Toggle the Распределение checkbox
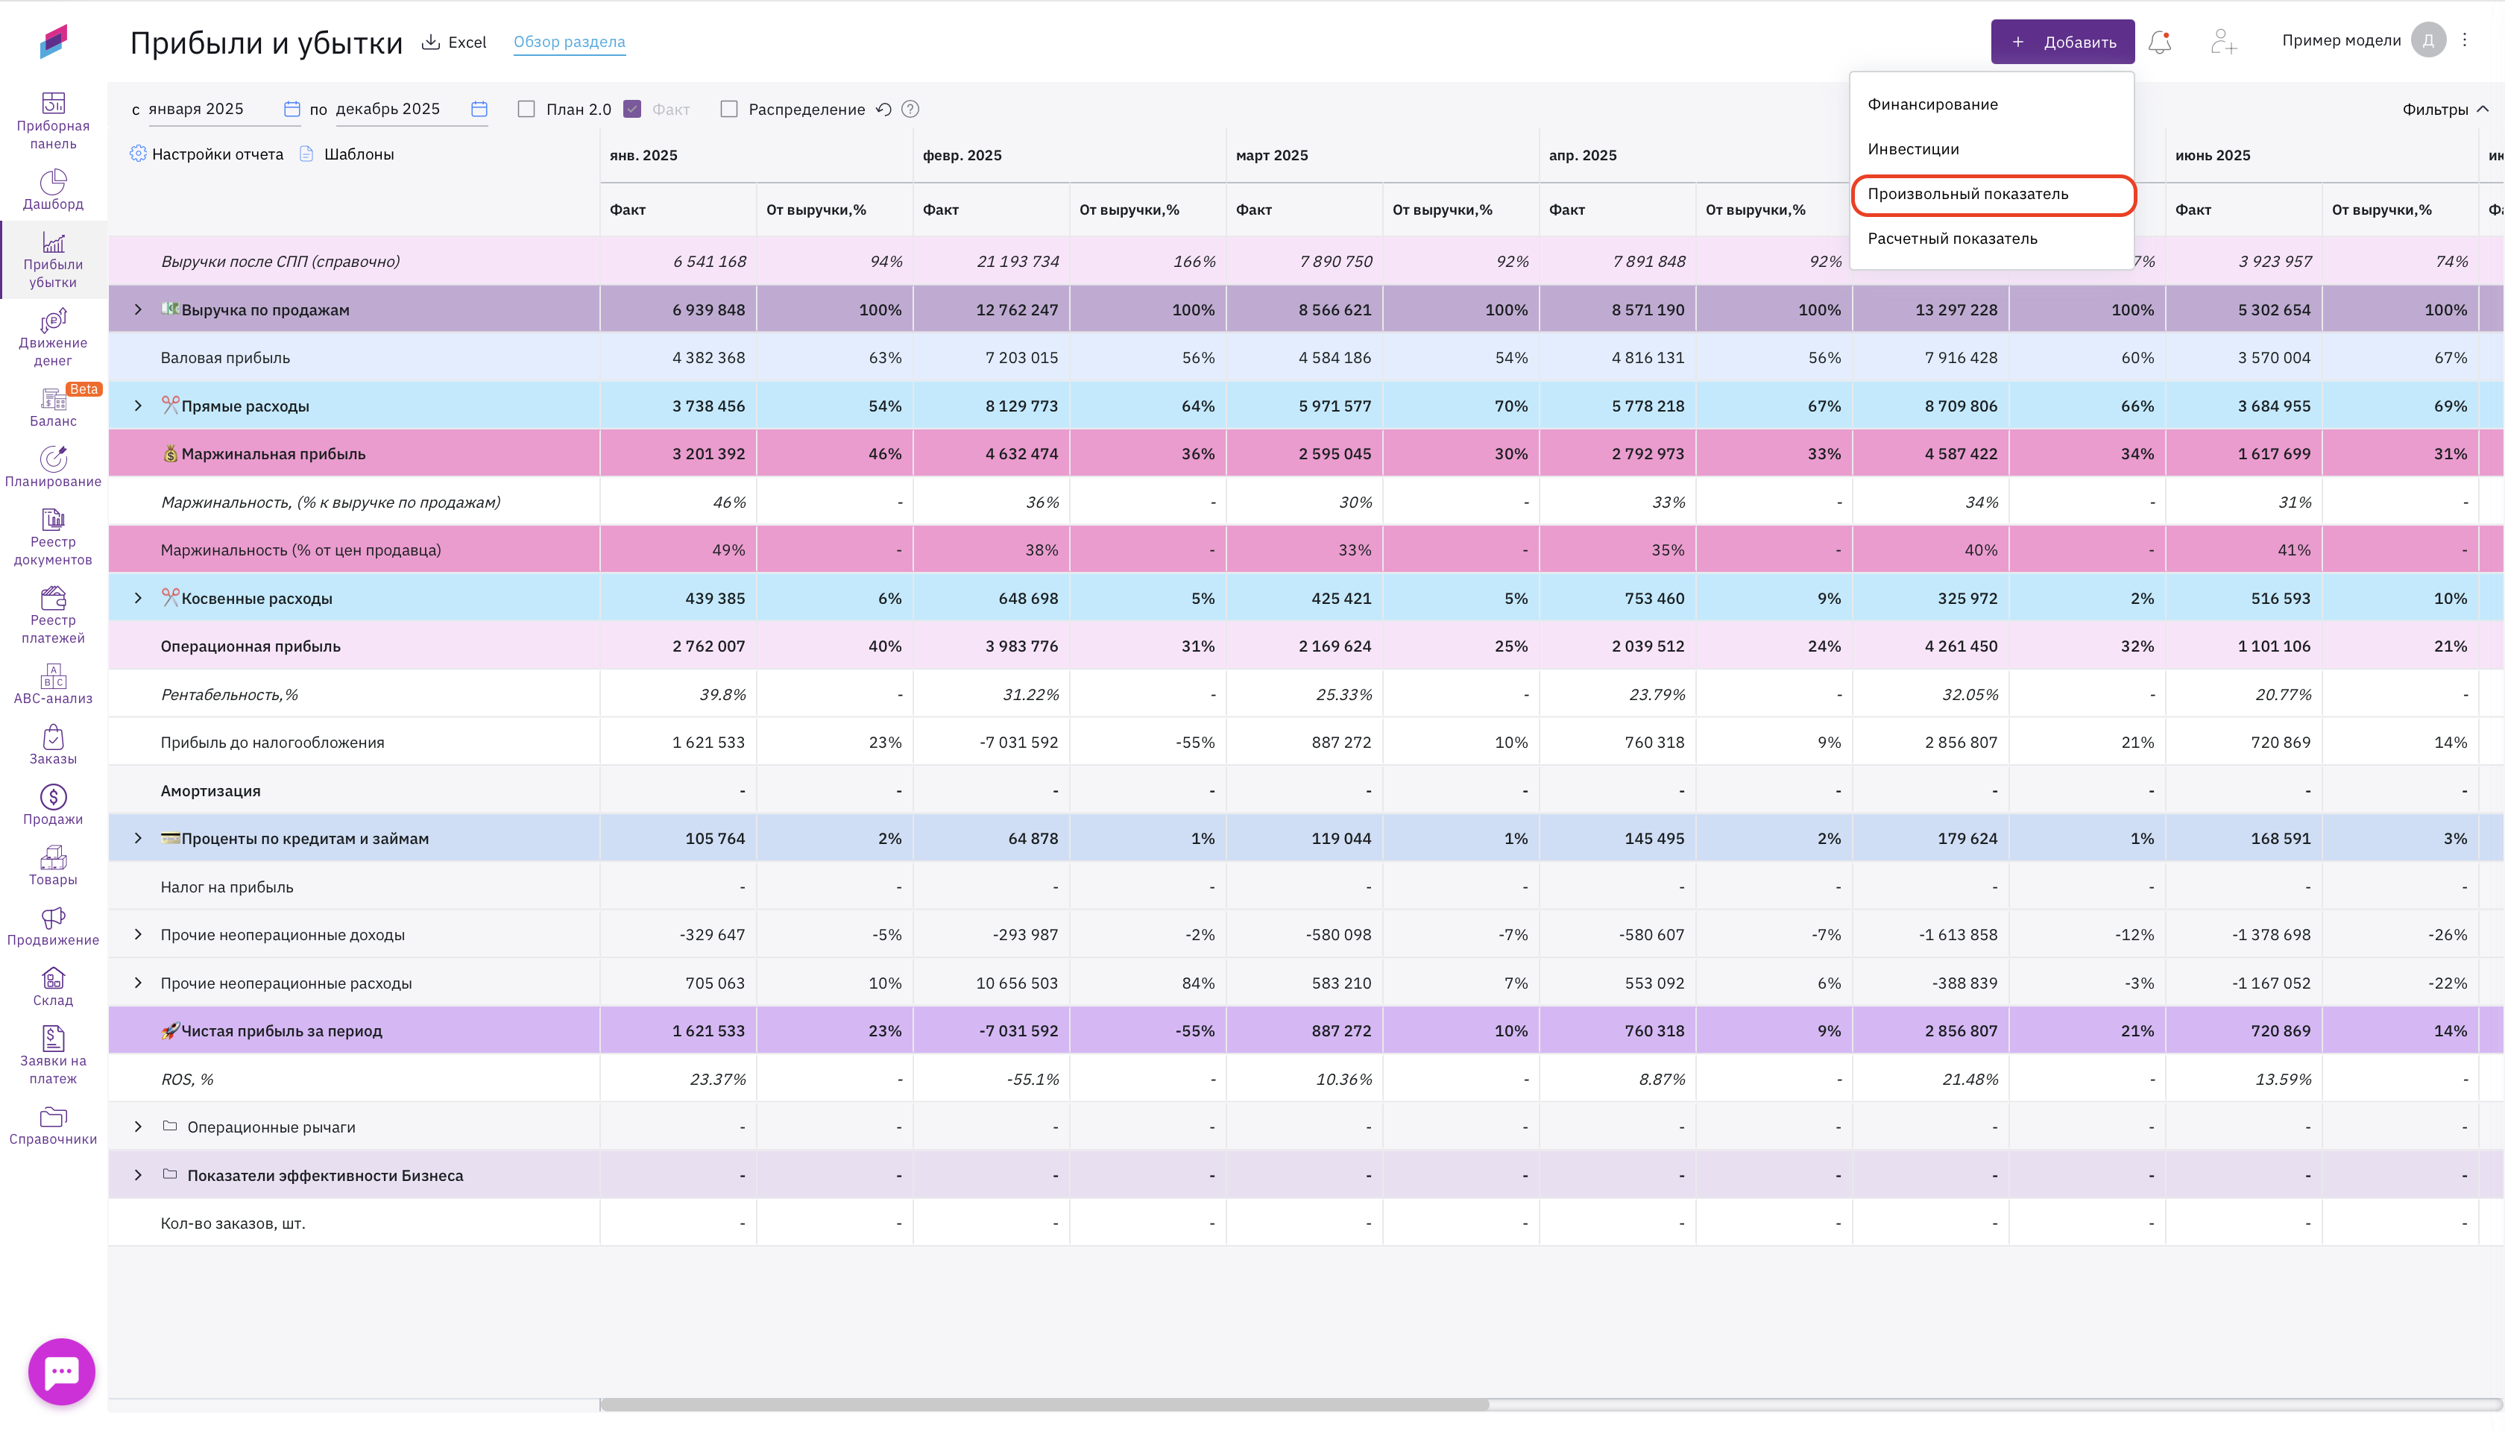2505x1433 pixels. pos(729,110)
